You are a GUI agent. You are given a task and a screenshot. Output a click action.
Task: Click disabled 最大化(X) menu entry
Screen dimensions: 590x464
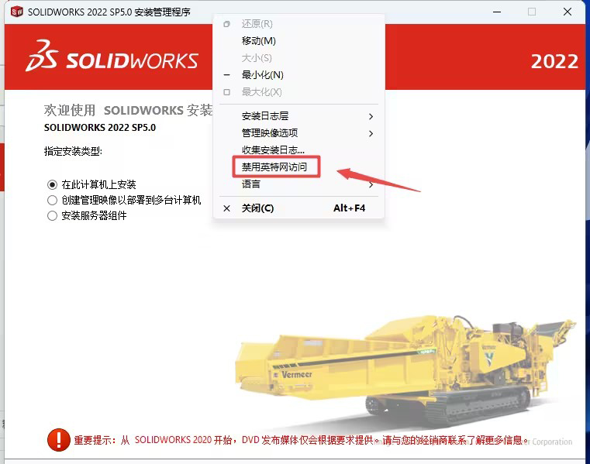click(x=298, y=91)
